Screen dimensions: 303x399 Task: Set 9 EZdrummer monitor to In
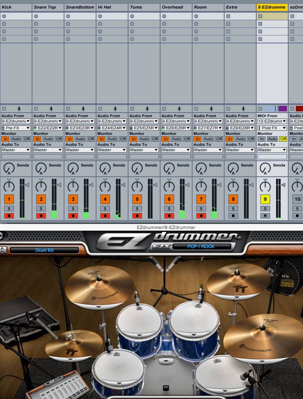tap(261, 139)
